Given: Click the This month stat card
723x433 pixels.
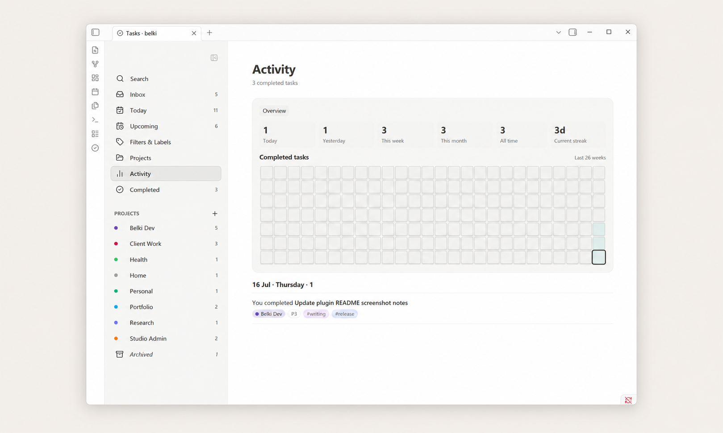Looking at the screenshot, I should click(x=464, y=134).
